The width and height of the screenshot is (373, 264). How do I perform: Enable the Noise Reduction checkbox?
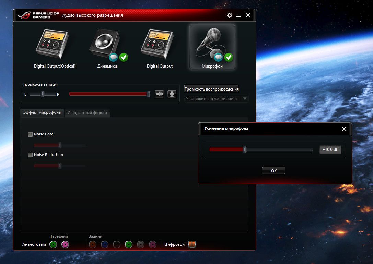click(30, 155)
